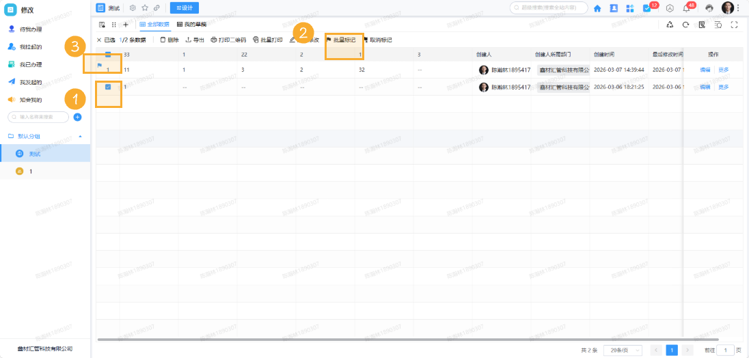Collapse the 默认分组 group
This screenshot has width=749, height=358.
pos(80,136)
